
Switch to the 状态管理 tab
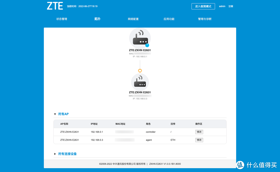click(61, 19)
